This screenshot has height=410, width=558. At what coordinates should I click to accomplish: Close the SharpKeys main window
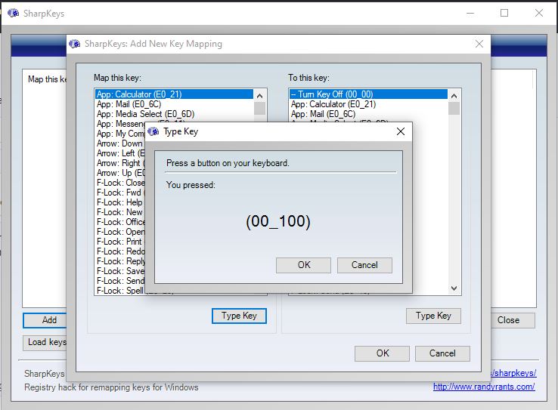(539, 14)
